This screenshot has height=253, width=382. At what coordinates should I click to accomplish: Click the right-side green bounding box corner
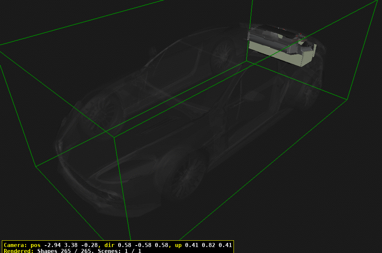tap(347, 100)
